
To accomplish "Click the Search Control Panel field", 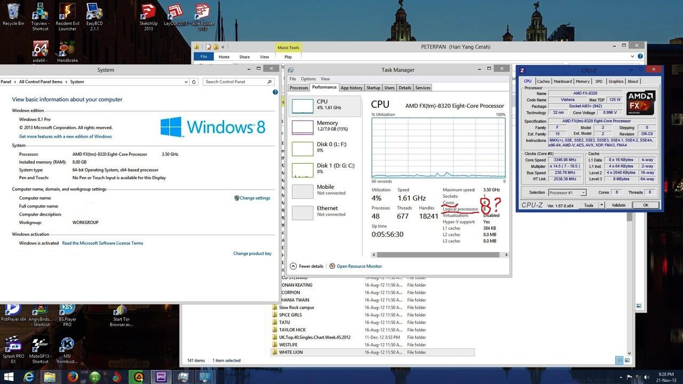I will [239, 82].
